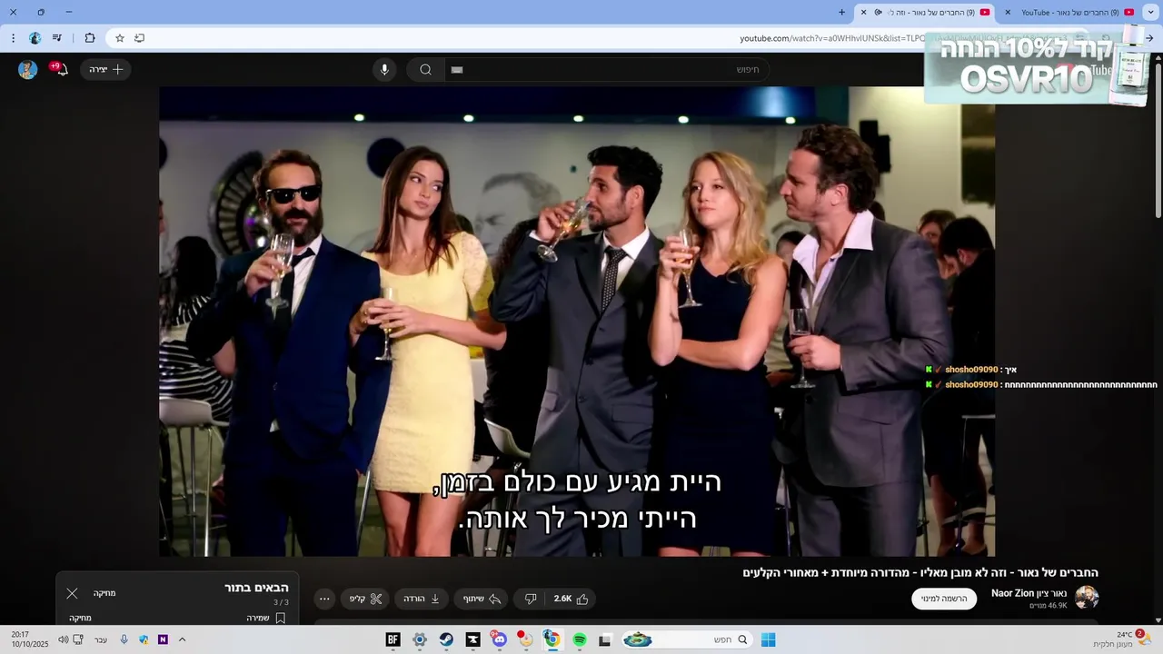1163x654 pixels.
Task: Show hidden system tray icons chevron
Action: click(182, 639)
